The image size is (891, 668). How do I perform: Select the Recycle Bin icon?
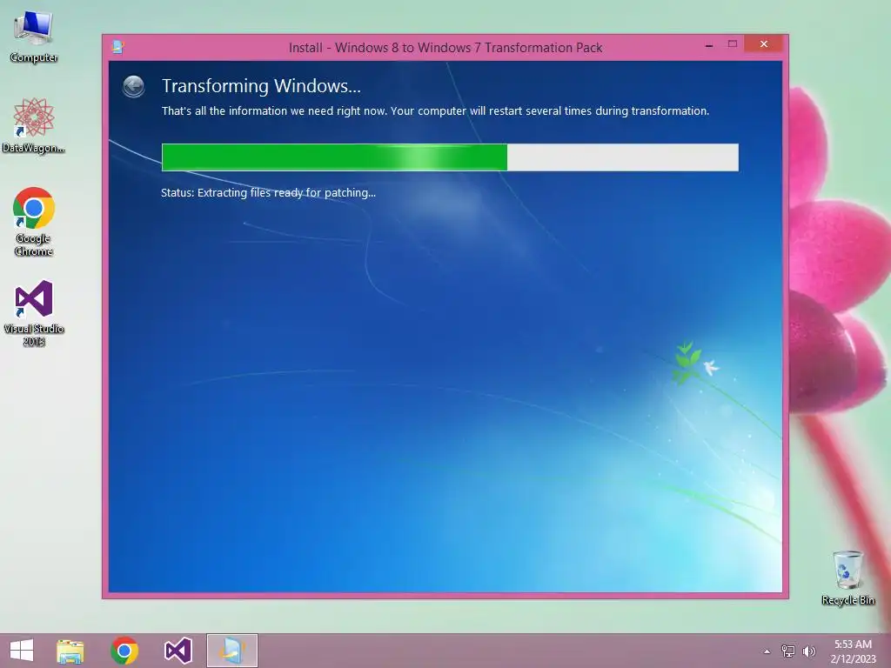coord(847,578)
